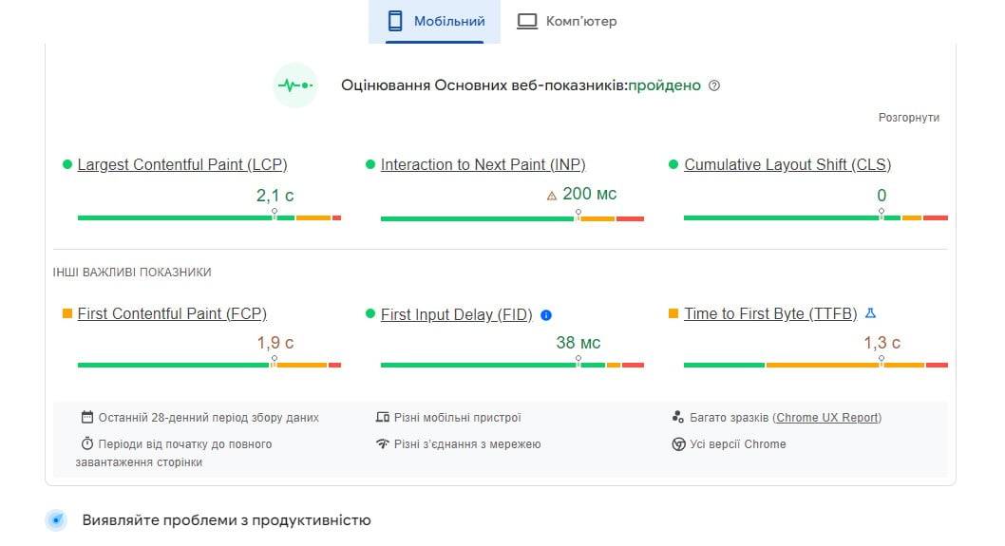The height and width of the screenshot is (546, 1005).
Task: Click text Усі версії Chrome
Action: pos(738,443)
